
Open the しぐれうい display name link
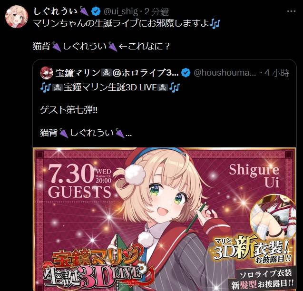[56, 11]
